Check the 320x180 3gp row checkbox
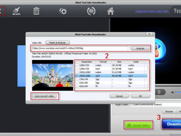This screenshot has height=136, width=181. (x=77, y=83)
